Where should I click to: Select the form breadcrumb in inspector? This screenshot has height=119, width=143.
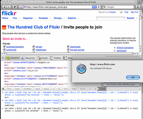coord(66,89)
